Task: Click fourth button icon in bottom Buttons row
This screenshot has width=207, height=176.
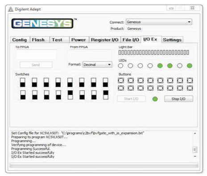Action: click(x=150, y=88)
